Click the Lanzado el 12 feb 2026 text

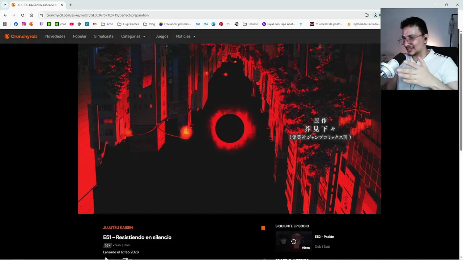(x=121, y=252)
